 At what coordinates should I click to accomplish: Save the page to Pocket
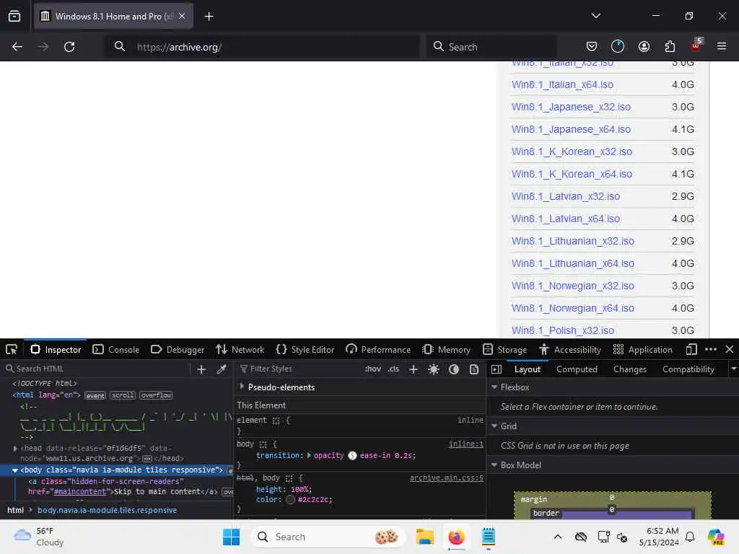(x=592, y=46)
